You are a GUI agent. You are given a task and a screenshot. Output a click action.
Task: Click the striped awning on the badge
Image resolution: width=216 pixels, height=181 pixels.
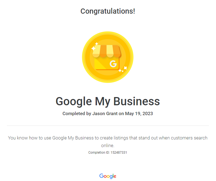pyautogui.click(x=107, y=51)
